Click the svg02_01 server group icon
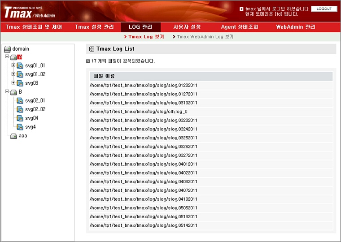The image size is (341, 242). click(20, 101)
